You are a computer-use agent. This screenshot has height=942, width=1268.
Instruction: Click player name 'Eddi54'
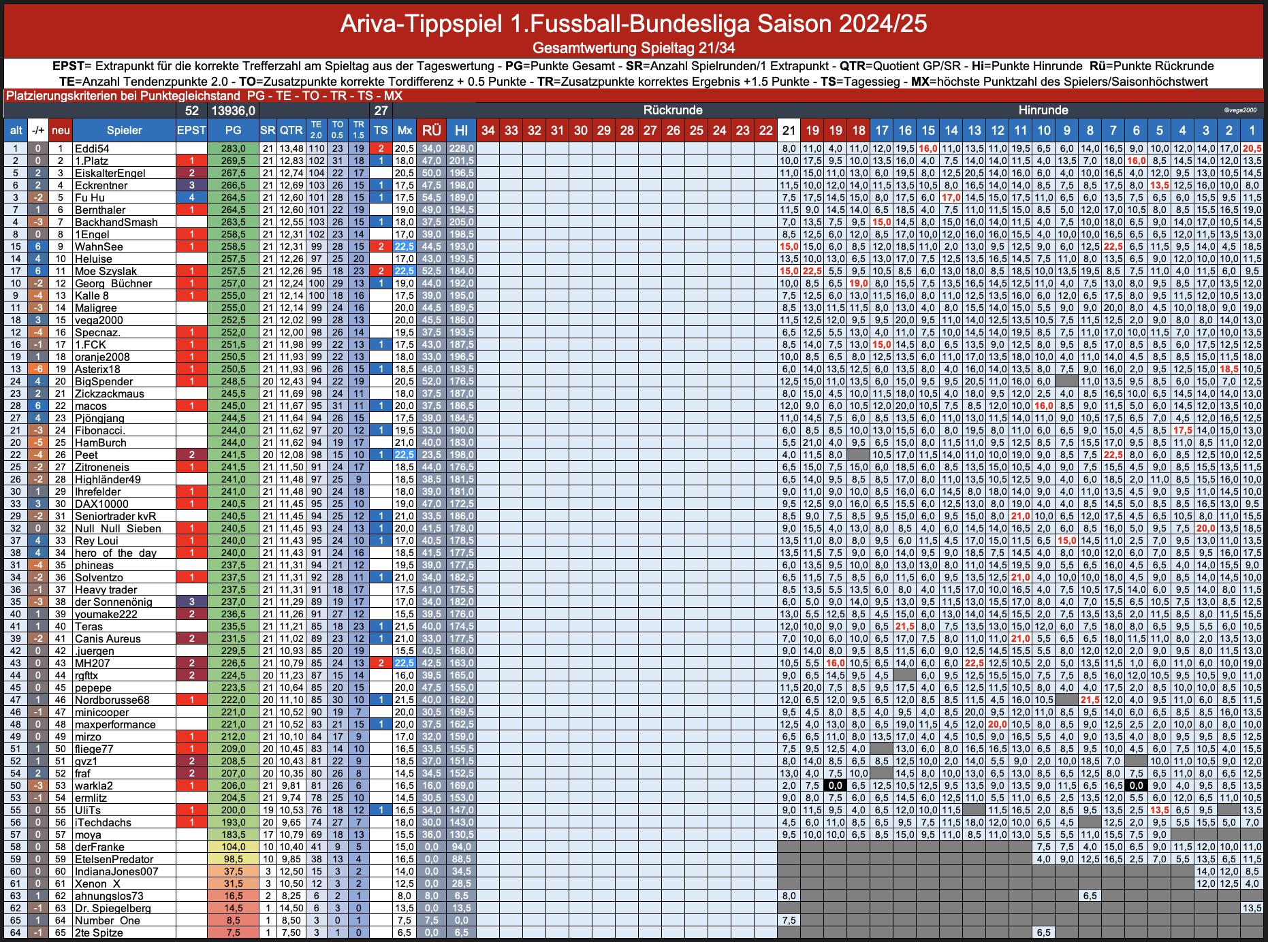(x=92, y=148)
